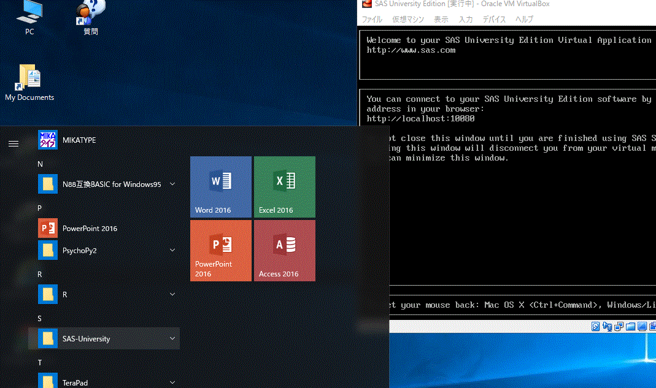Launch the Excel 2016 tile
Image resolution: width=656 pixels, height=388 pixels.
285,187
